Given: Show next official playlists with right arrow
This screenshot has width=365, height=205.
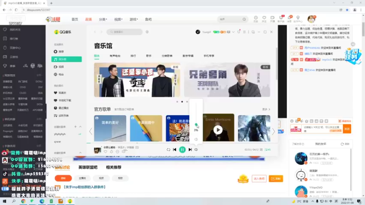Looking at the screenshot, I should tap(273, 131).
